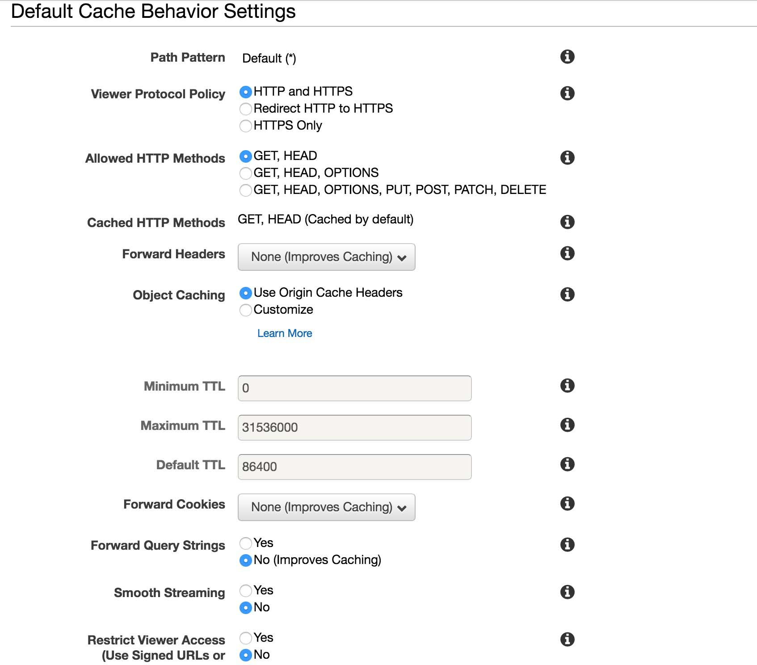Open the Forward Headers dropdown

(326, 257)
